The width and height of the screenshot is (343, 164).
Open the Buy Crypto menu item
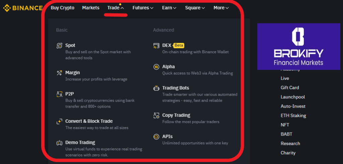click(x=63, y=8)
